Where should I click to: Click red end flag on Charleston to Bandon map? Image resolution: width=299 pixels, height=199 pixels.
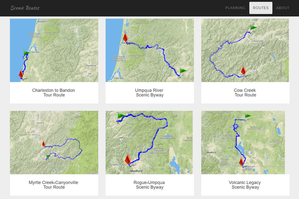click(x=21, y=74)
